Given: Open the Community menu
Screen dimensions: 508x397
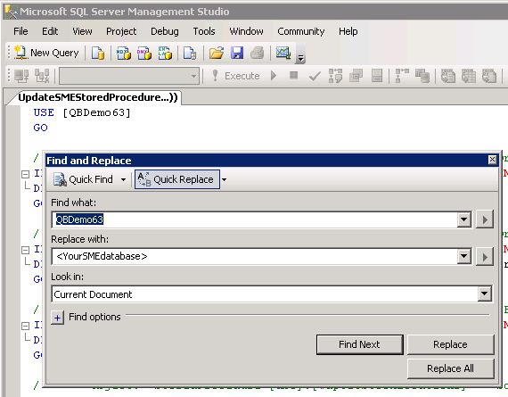Looking at the screenshot, I should click(x=301, y=31).
